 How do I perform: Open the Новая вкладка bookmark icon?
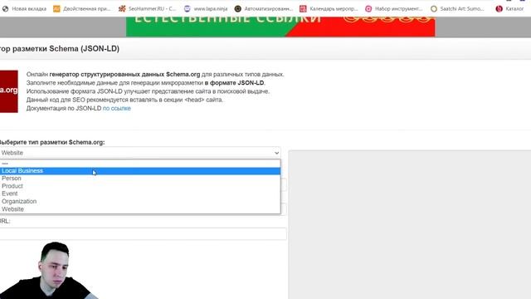[x=6, y=9]
